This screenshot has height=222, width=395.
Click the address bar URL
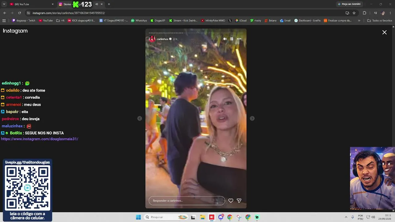click(69, 13)
